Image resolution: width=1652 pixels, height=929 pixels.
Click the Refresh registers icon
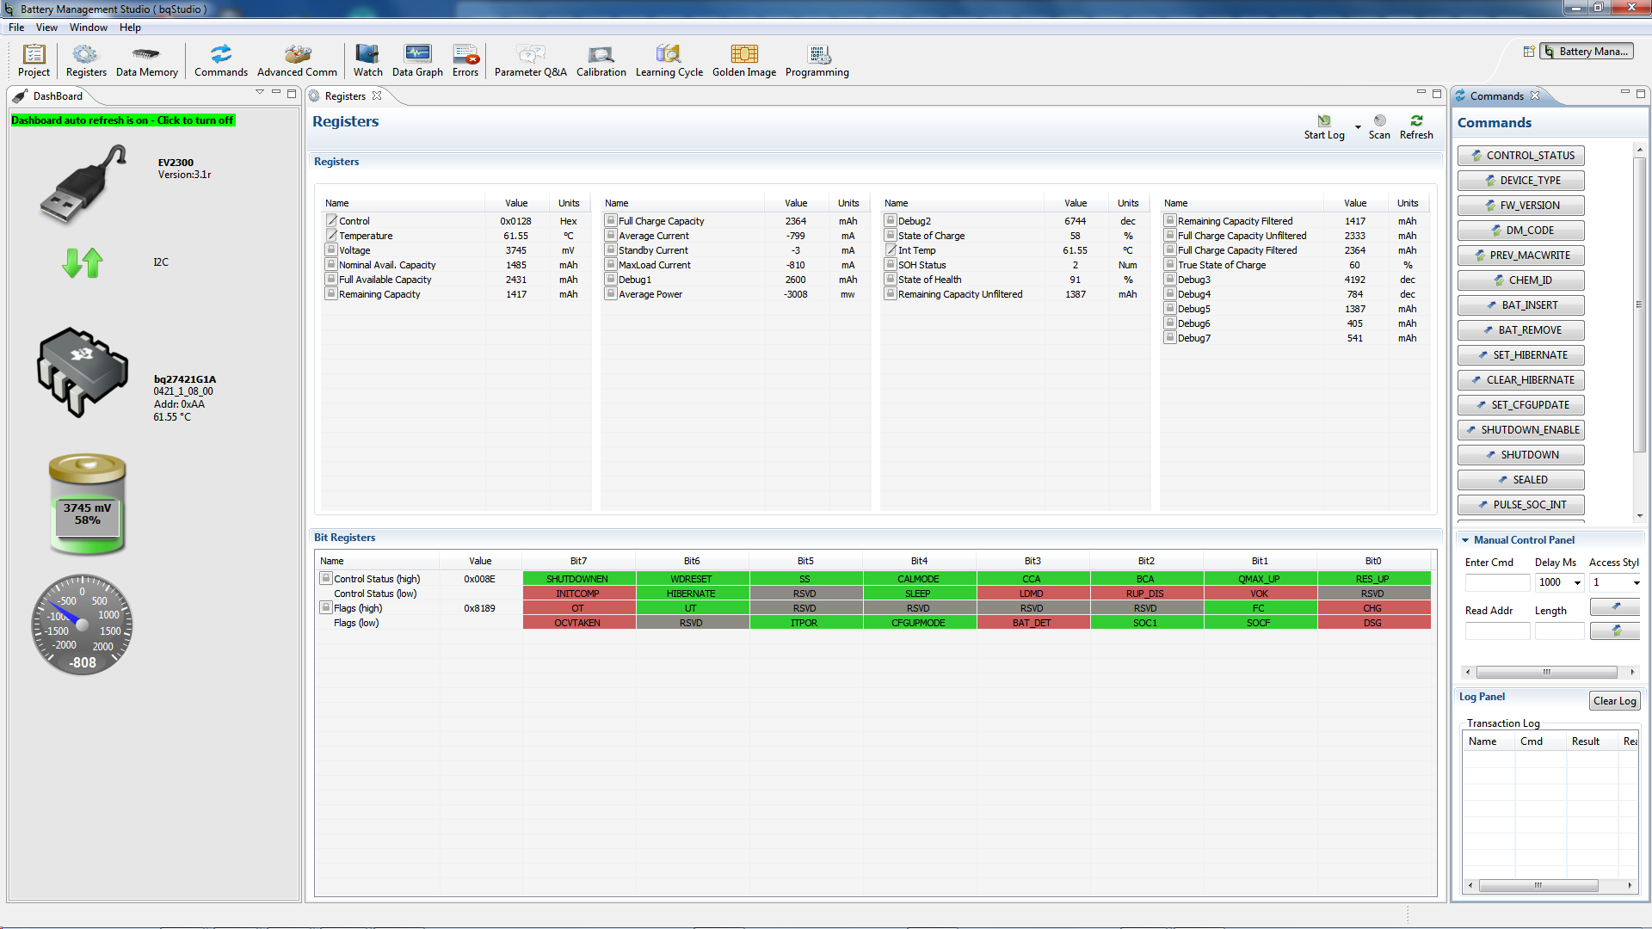click(x=1416, y=126)
